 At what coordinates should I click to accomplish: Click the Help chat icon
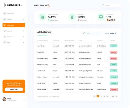4,42
